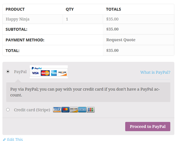Click the Stripe Discover card icon
The image size is (179, 141).
click(74, 109)
